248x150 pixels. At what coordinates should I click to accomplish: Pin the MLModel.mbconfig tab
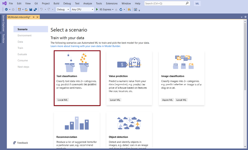pos(34,17)
